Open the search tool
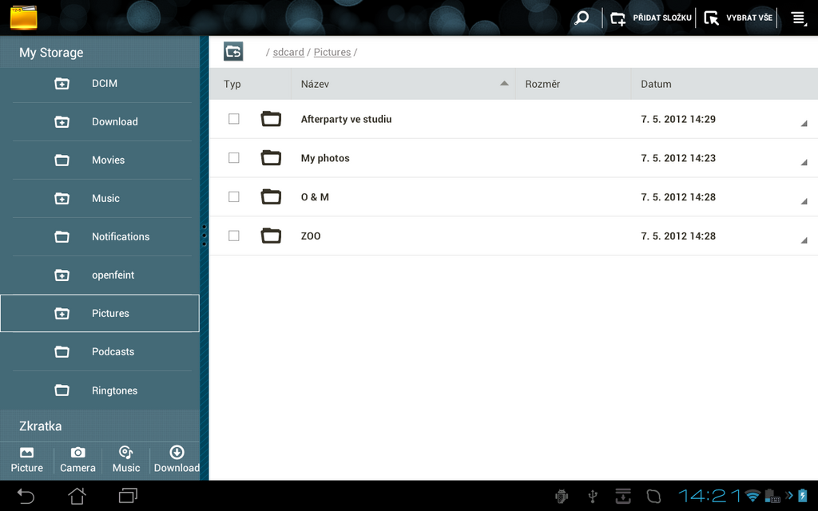 click(582, 18)
